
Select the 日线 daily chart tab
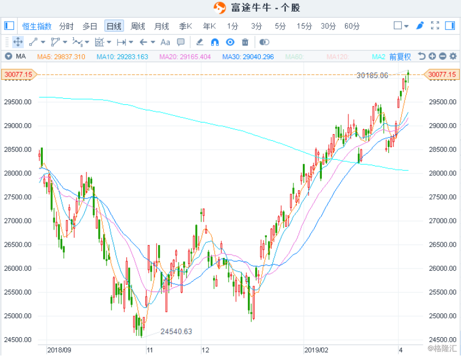tap(114, 26)
